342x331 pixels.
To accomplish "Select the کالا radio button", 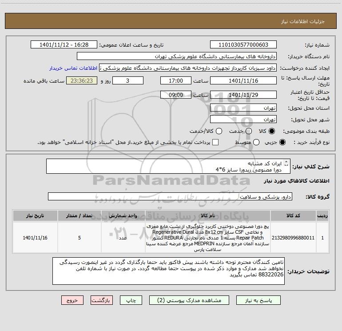I will (x=272, y=131).
